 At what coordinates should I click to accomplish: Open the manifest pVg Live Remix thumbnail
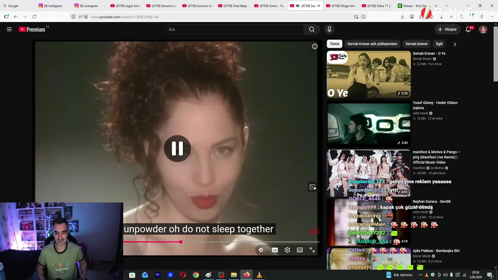369,173
